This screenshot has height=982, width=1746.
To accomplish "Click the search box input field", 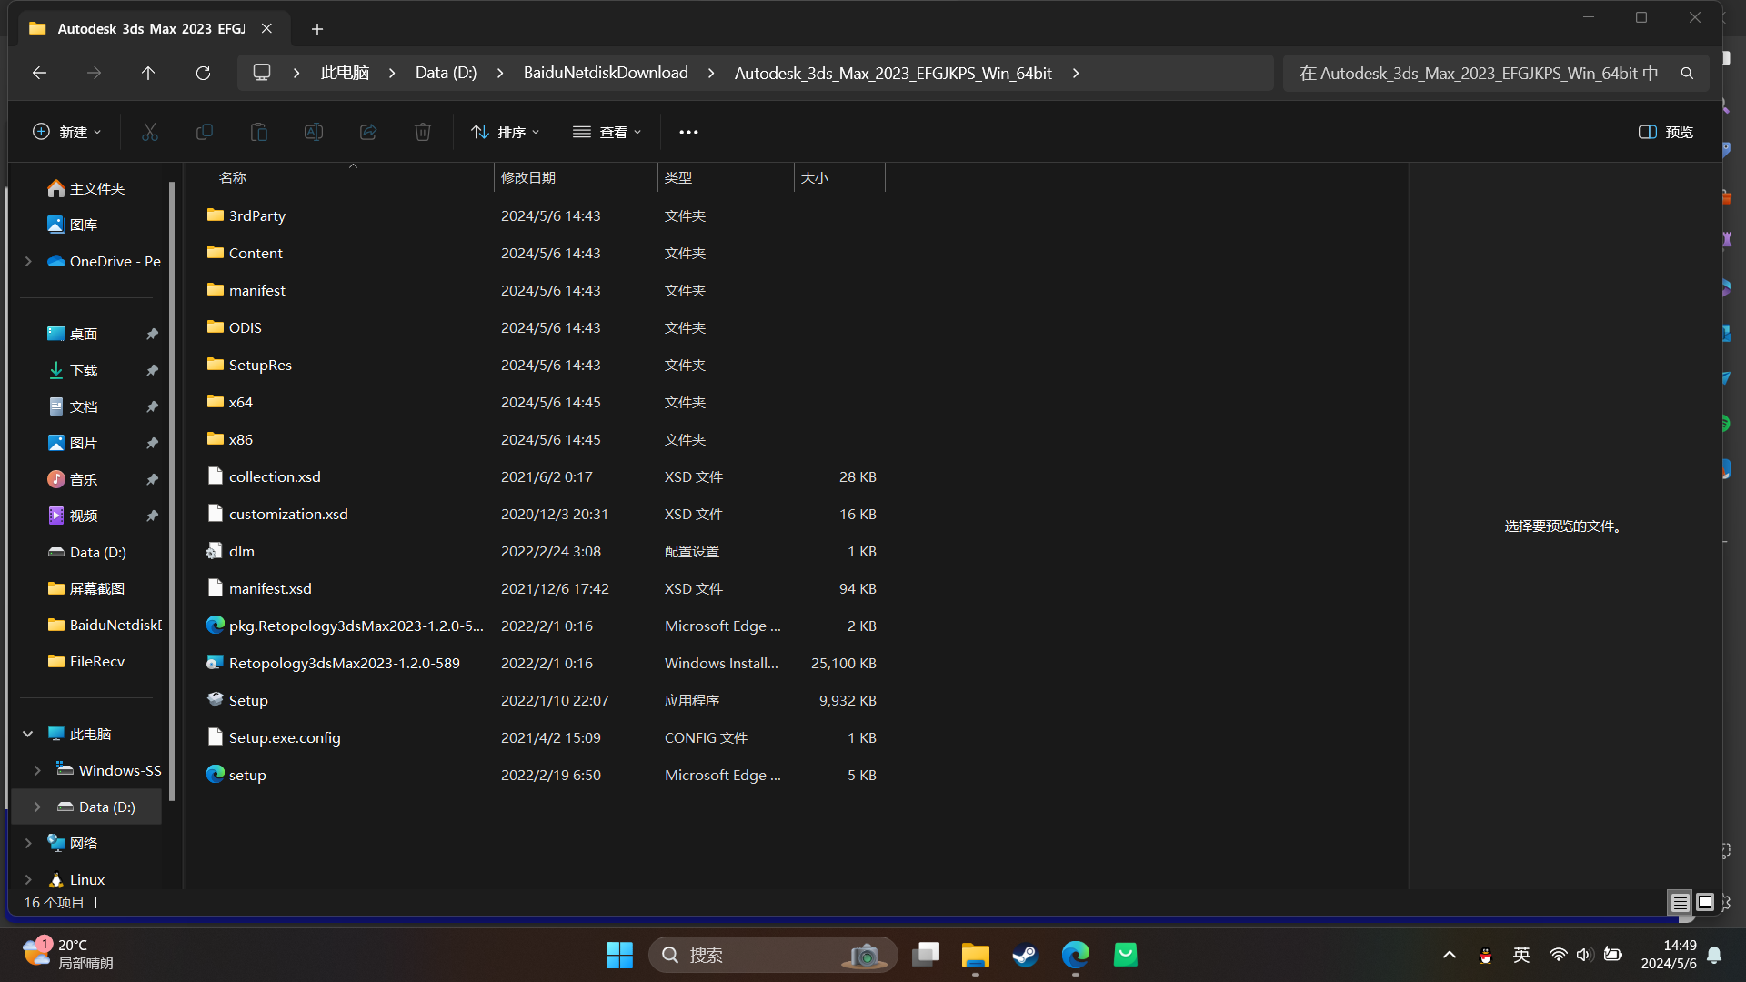I will pos(1480,73).
